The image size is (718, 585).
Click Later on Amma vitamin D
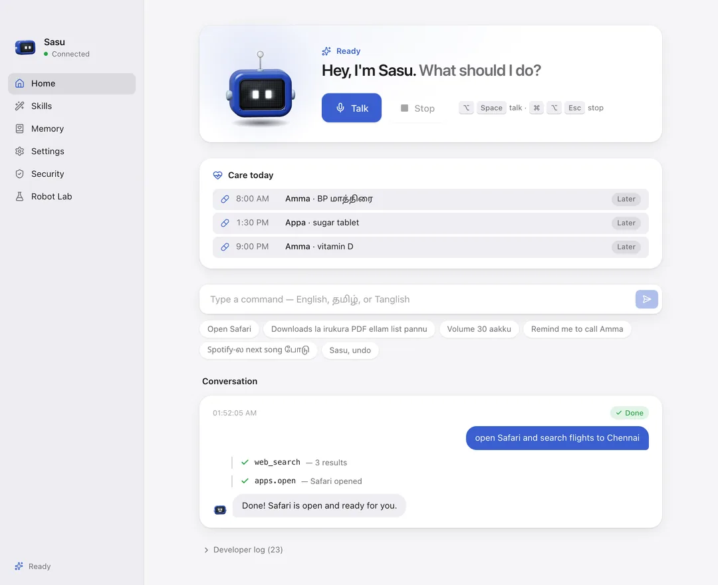[626, 247]
